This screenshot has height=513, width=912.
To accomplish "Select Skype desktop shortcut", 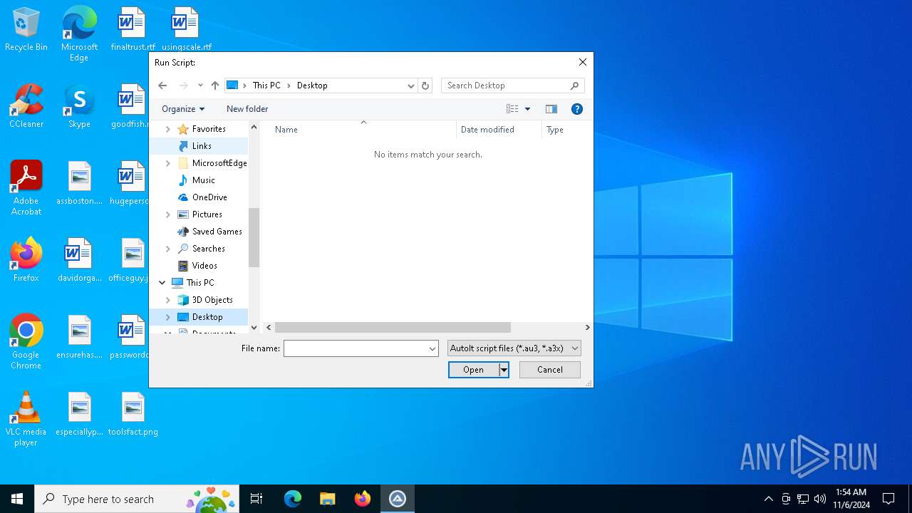I will 79,107.
